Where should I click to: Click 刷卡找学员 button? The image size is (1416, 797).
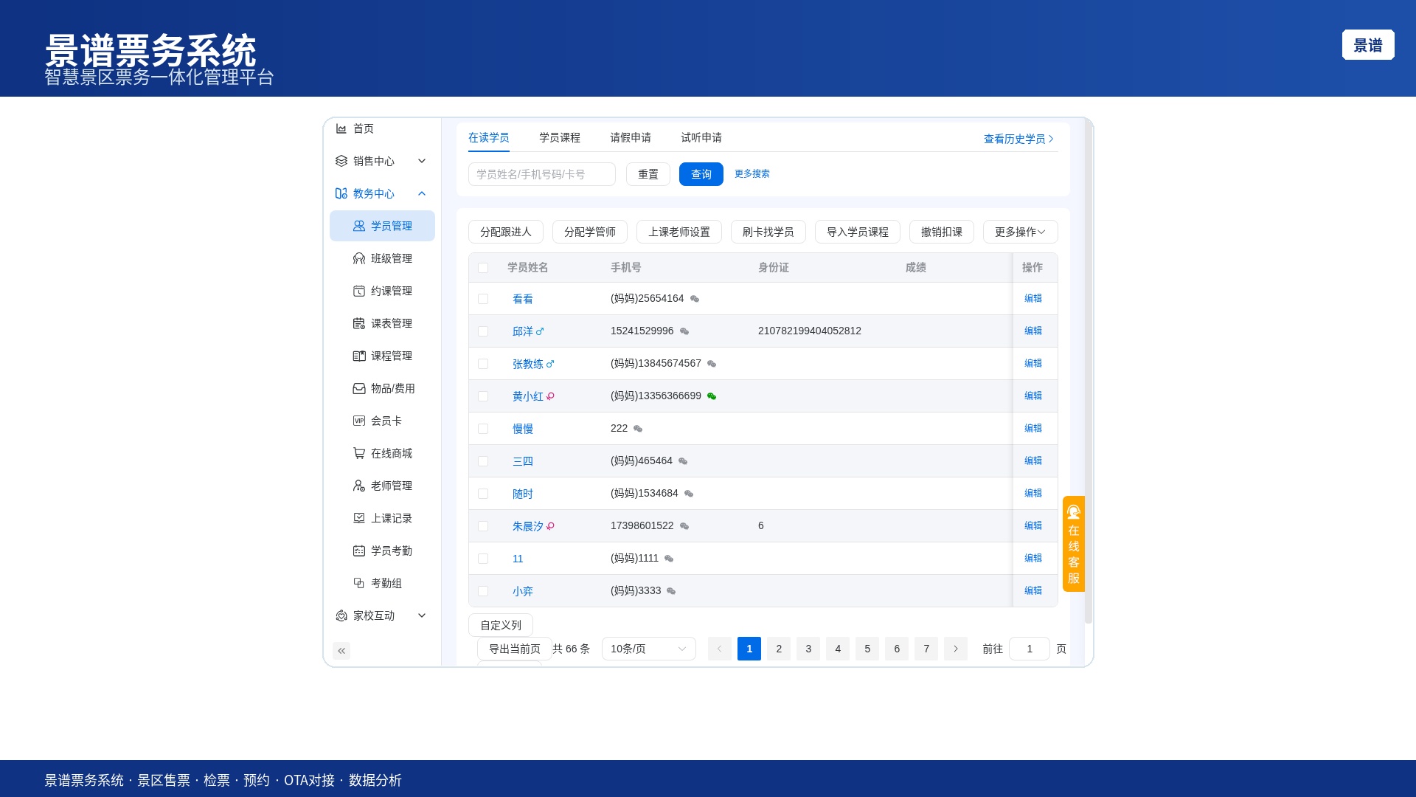click(x=768, y=232)
